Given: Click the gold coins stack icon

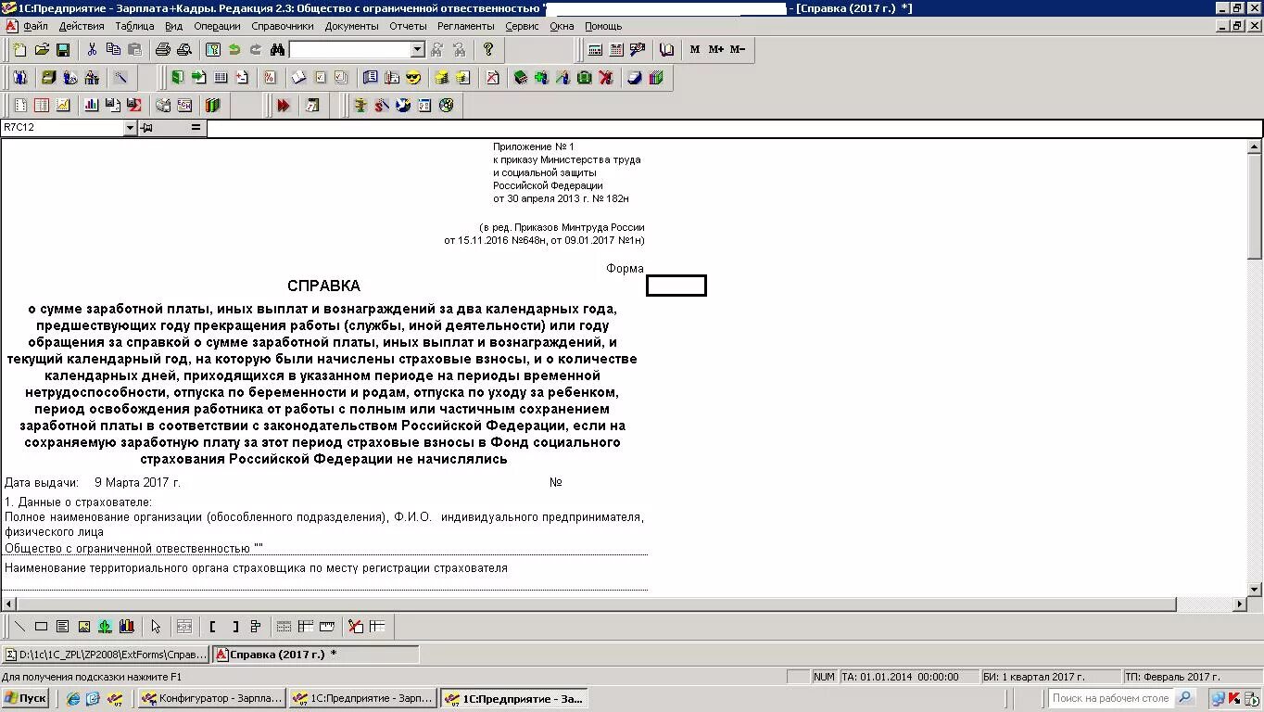Looking at the screenshot, I should tap(442, 78).
